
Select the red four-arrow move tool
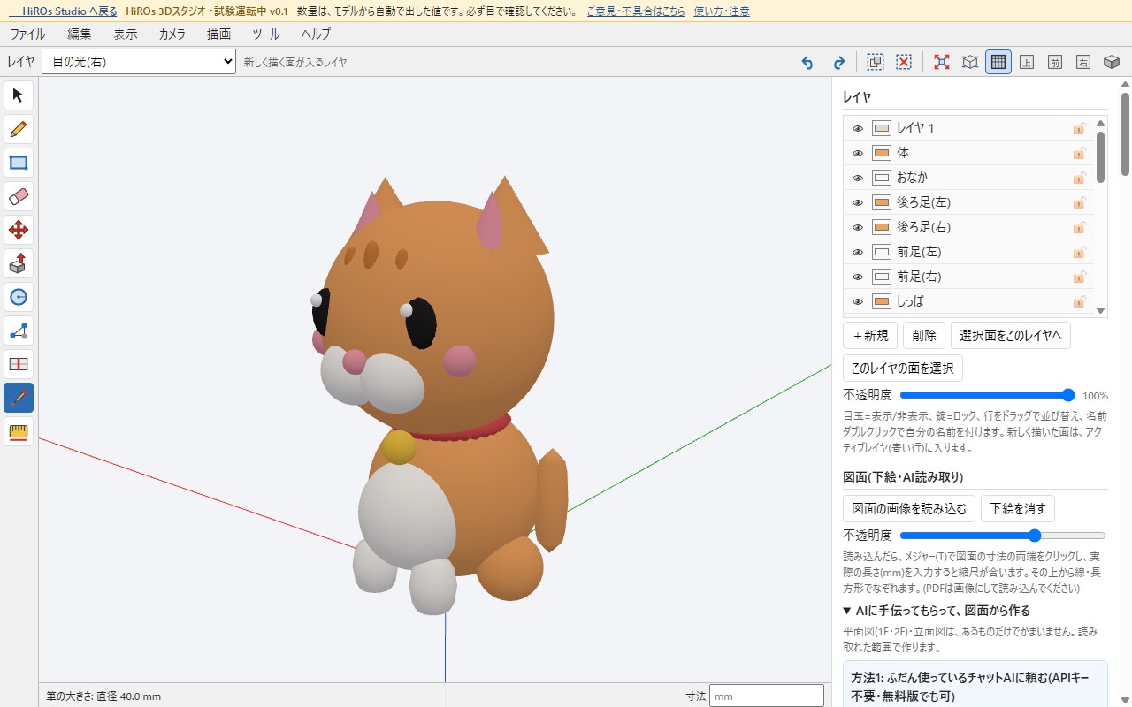click(x=19, y=230)
